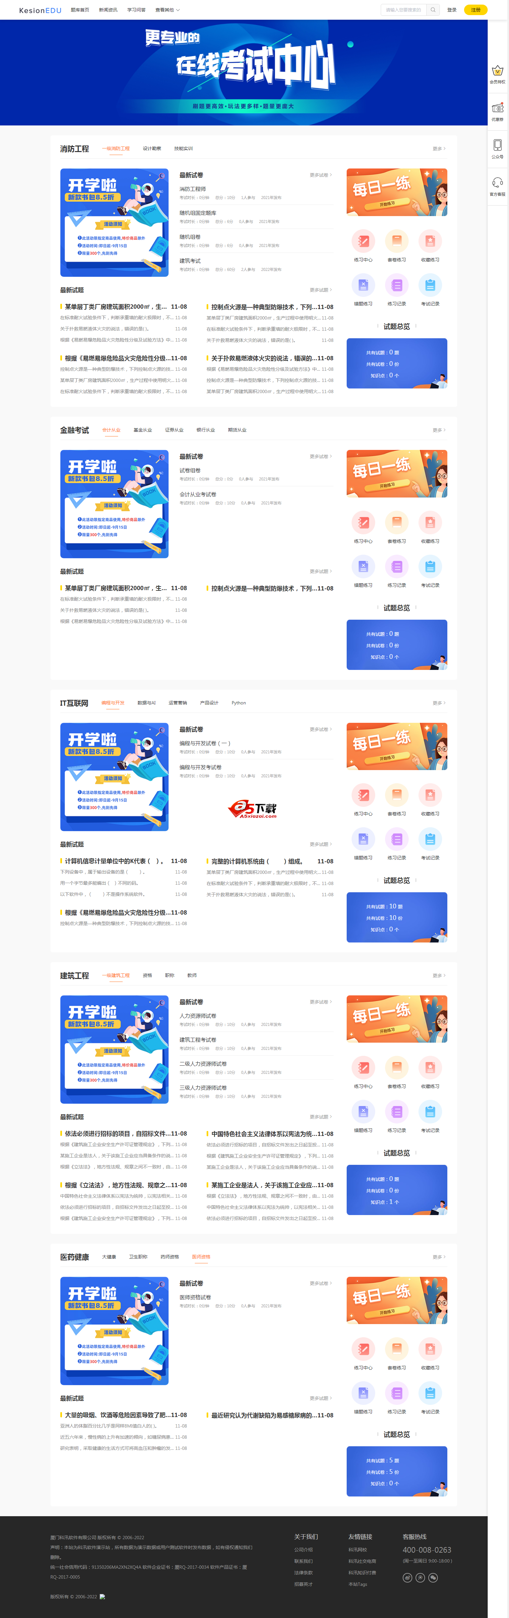Switch to the 数据与AI tab

coord(146,703)
